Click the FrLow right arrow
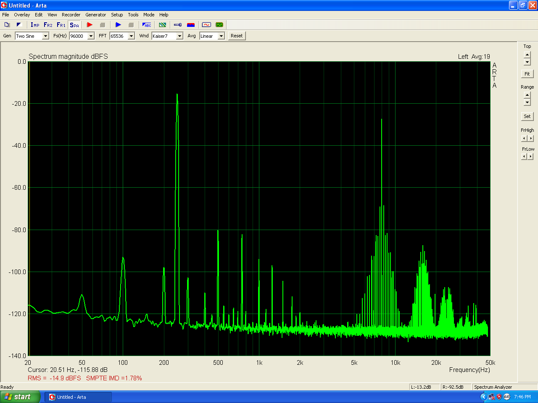The width and height of the screenshot is (538, 403). pos(531,157)
